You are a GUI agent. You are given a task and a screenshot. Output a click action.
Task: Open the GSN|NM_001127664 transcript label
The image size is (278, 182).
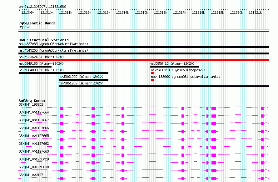(x=34, y=112)
